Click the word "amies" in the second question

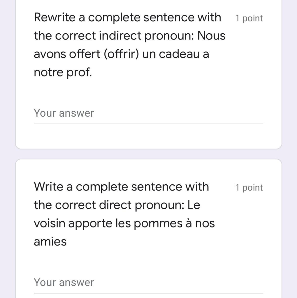point(50,242)
